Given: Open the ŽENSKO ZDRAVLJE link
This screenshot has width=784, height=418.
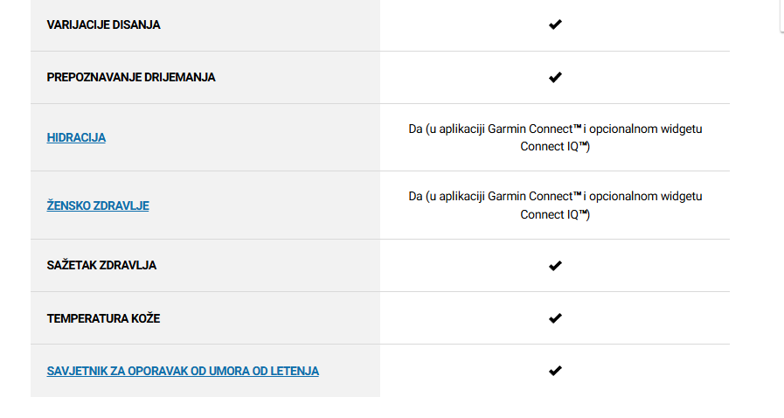Looking at the screenshot, I should click(98, 206).
